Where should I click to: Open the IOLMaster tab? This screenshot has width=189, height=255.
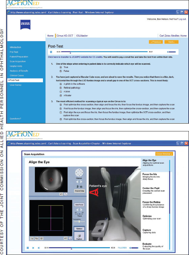click(x=82, y=36)
